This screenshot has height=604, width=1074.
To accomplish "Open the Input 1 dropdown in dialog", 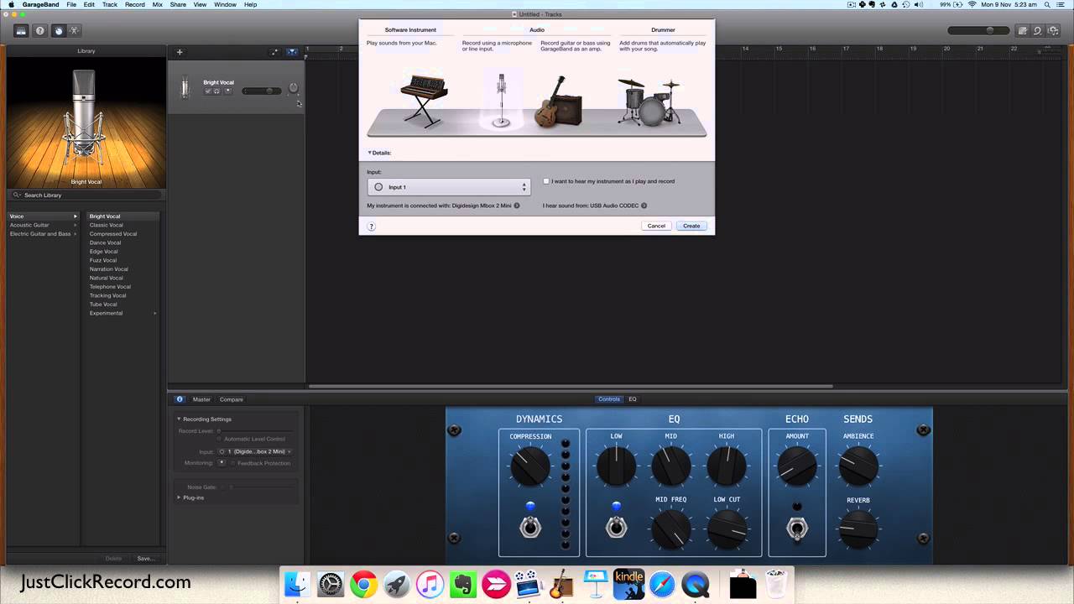I will [449, 187].
